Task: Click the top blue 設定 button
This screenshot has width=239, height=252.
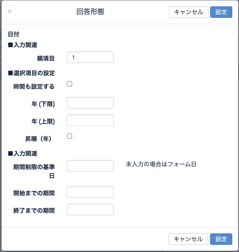Action: click(x=221, y=12)
